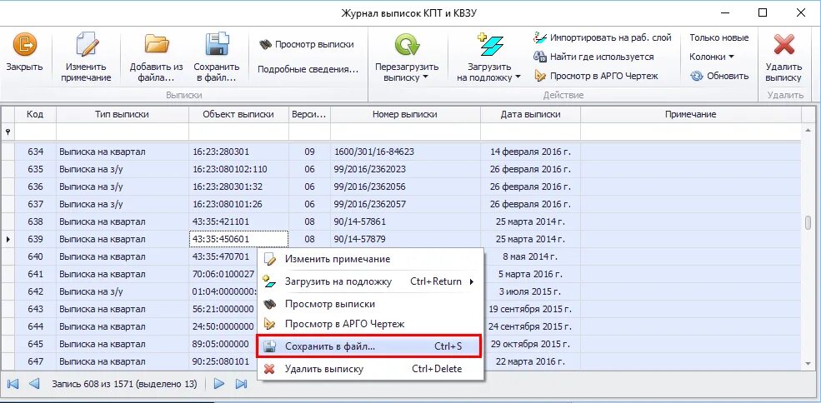Viewport: 821px width, 403px height.
Task: Click the filter field under Номер выписки
Action: 405,132
